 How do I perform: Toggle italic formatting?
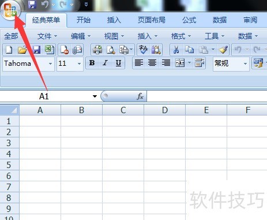point(105,63)
